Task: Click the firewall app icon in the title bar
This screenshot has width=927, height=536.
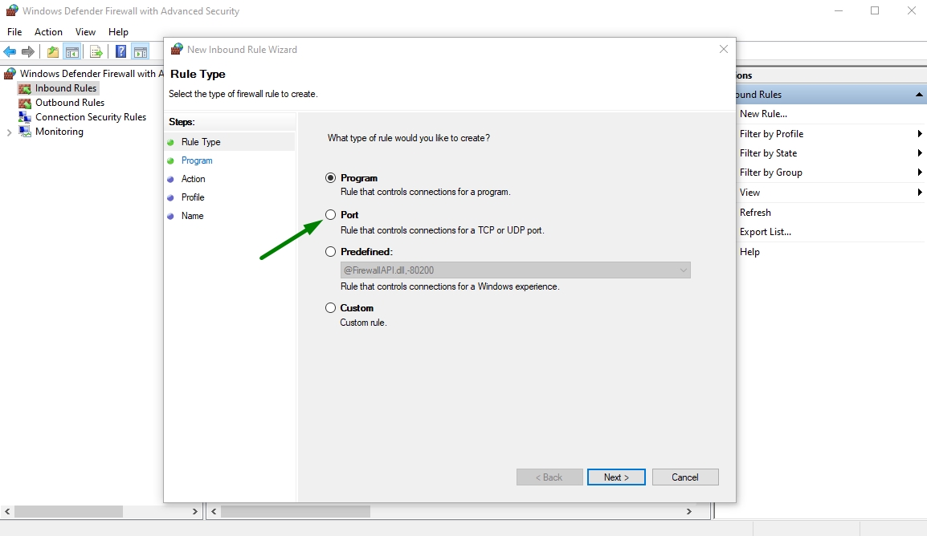Action: (x=11, y=10)
